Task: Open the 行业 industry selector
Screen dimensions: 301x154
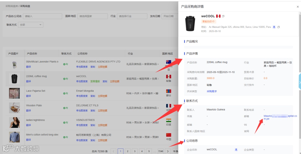Action: pyautogui.click(x=132, y=16)
